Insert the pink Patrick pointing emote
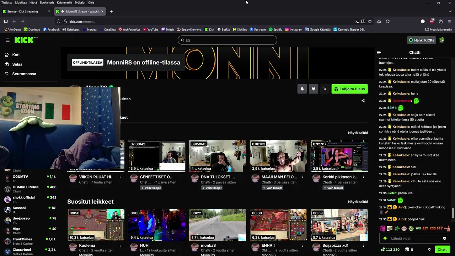 click(447, 229)
